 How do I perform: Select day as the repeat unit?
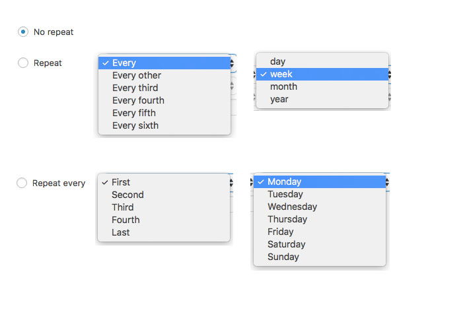point(277,61)
